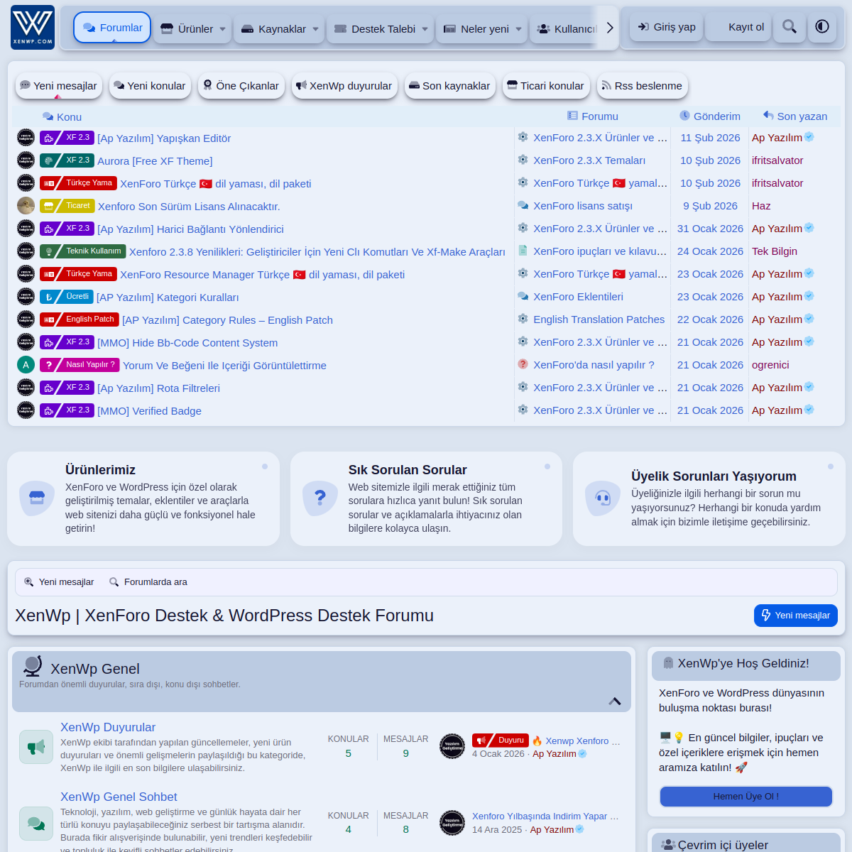Click the Üyelik Sorunları headset icon
Viewport: 852px width, 852px height.
603,498
